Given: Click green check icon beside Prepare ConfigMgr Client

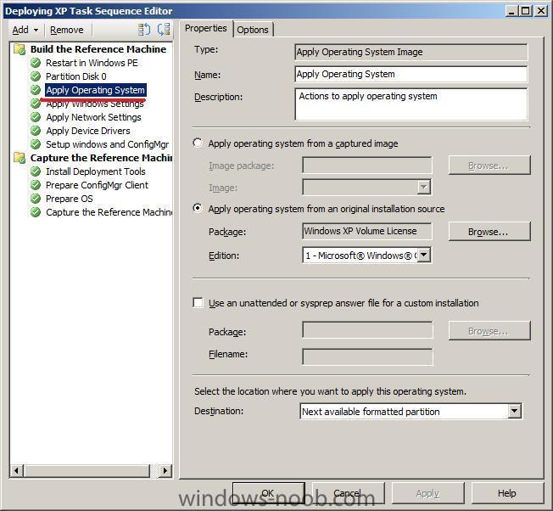Looking at the screenshot, I should click(36, 185).
